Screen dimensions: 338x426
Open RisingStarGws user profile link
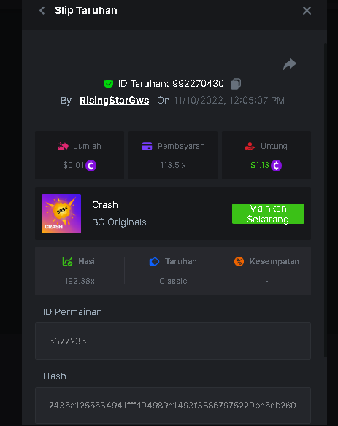(x=114, y=101)
